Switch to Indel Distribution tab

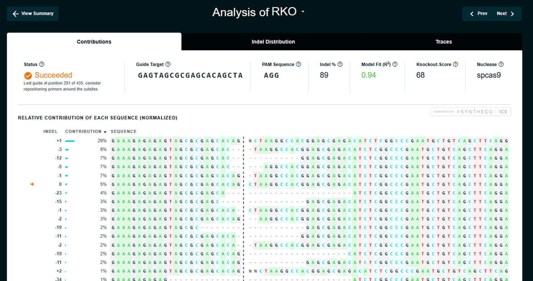click(273, 42)
